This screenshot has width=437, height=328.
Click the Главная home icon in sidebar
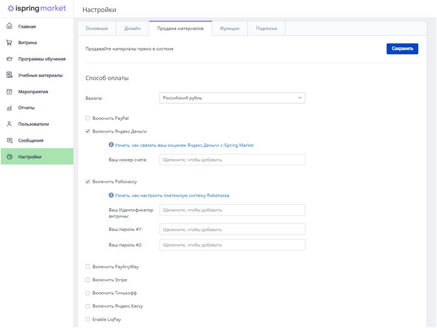tap(9, 26)
